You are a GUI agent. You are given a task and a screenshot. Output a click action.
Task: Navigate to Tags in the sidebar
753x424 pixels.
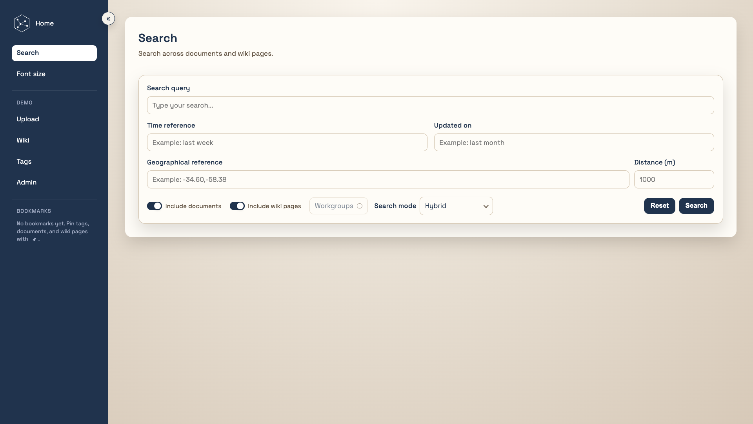pyautogui.click(x=24, y=161)
